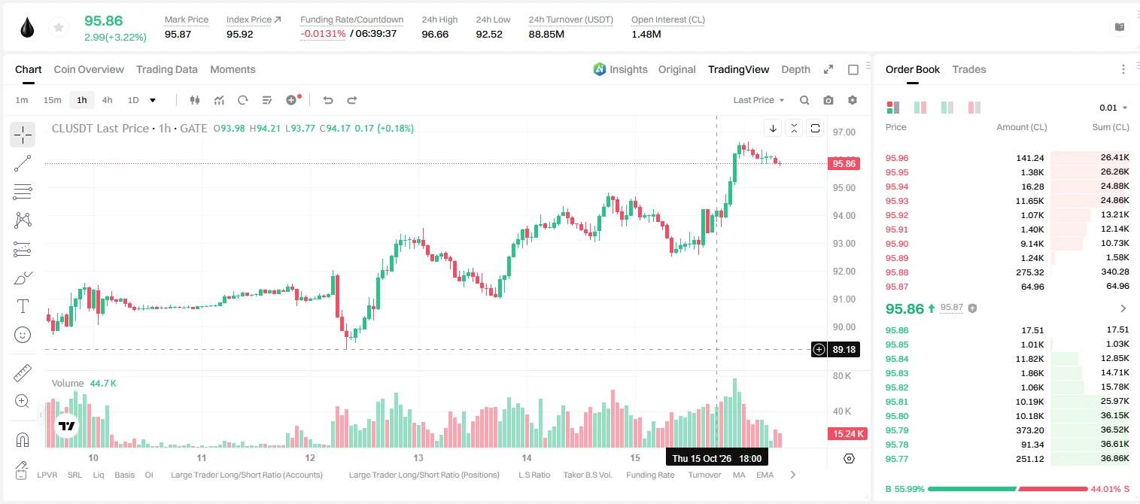Expand more bottom indicator options arrow
The width and height of the screenshot is (1140, 504).
pos(792,475)
